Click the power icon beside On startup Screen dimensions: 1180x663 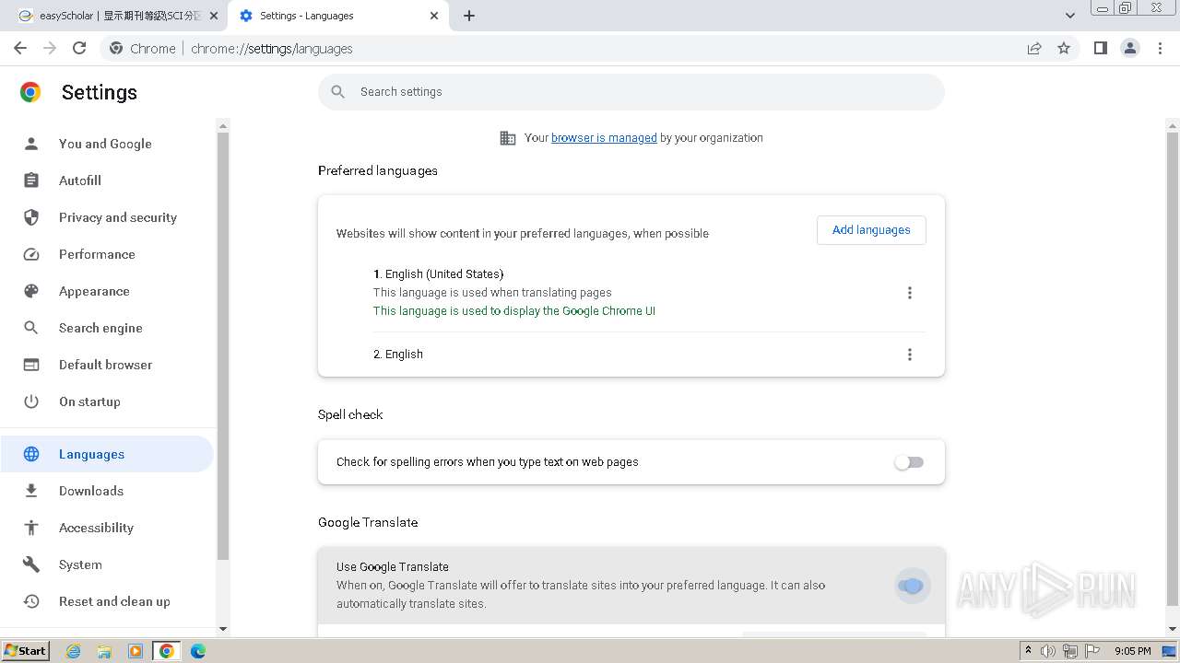(x=31, y=401)
